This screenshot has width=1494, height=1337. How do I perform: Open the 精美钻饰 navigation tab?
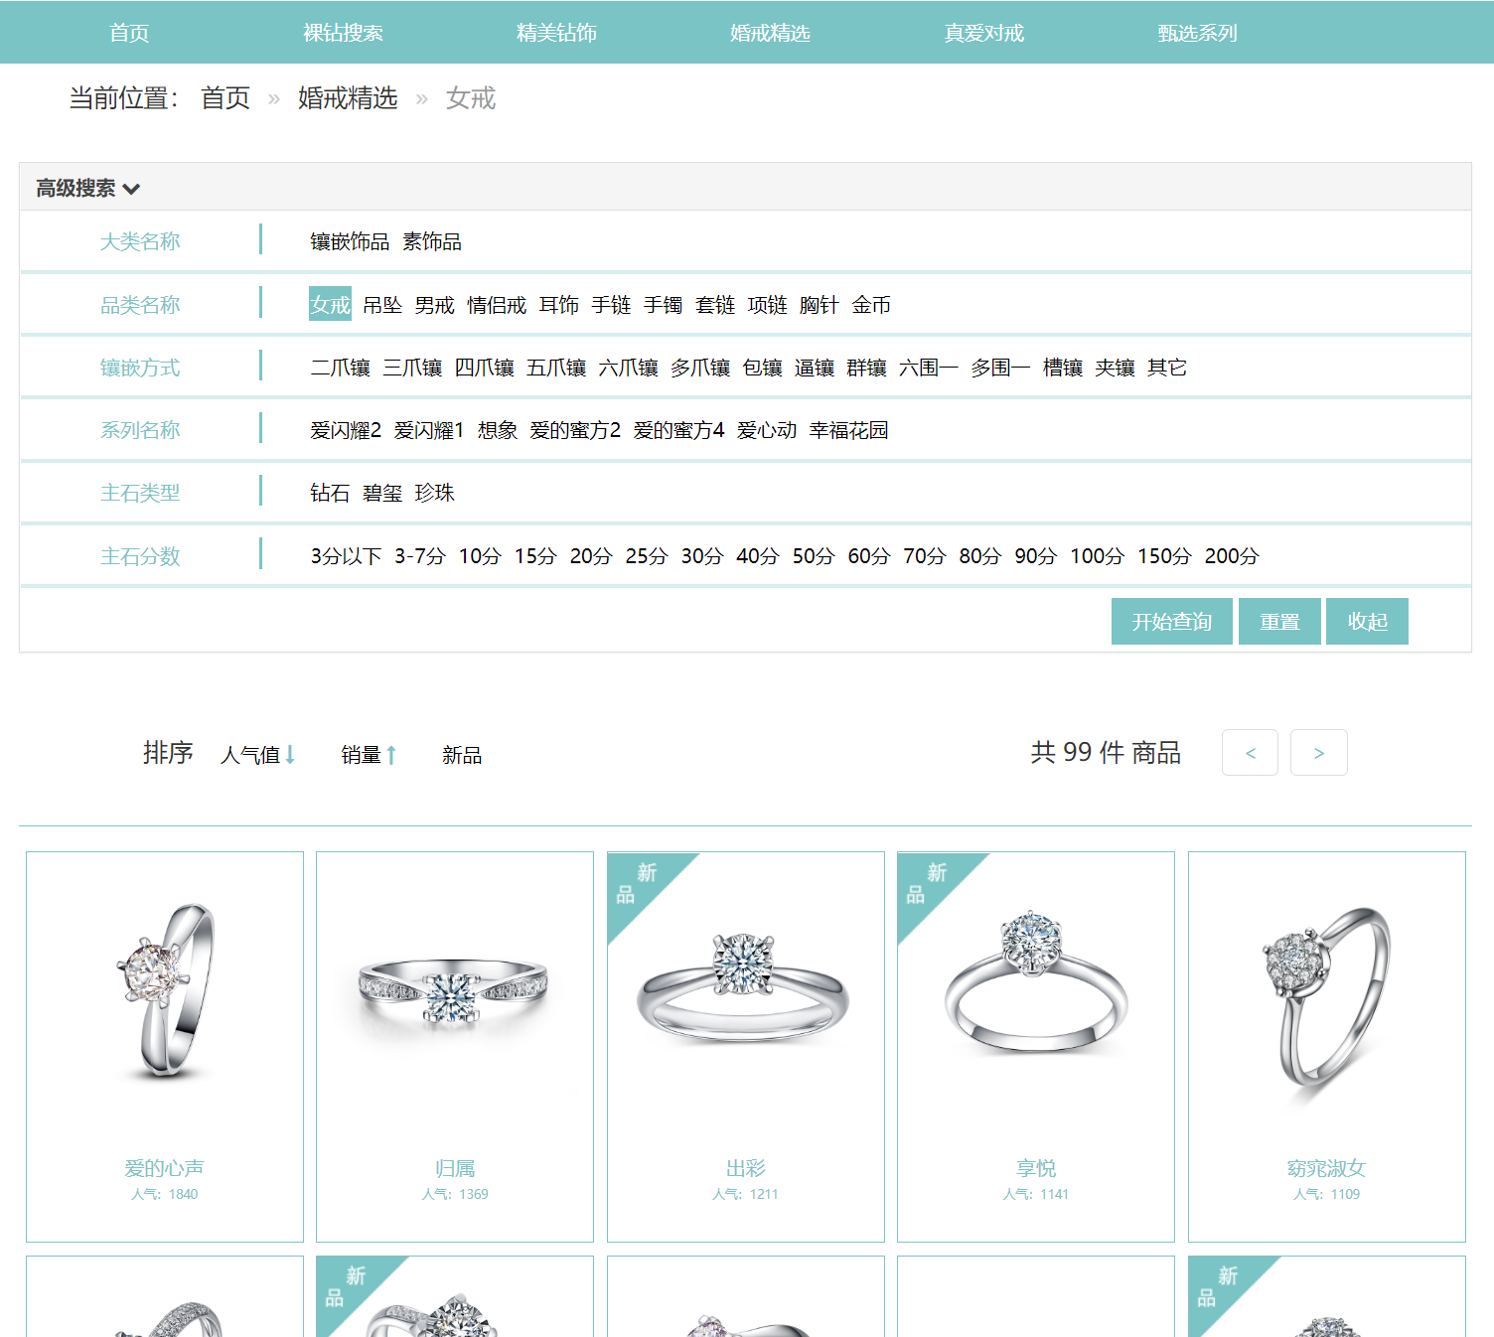pyautogui.click(x=556, y=33)
